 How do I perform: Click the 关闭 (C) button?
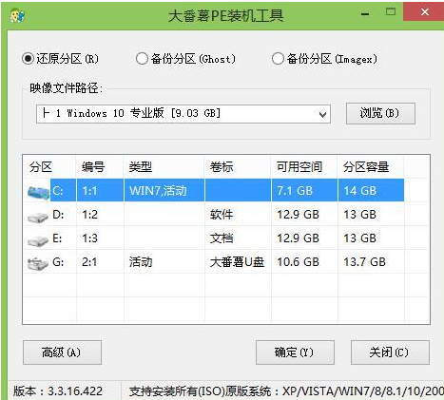[390, 352]
